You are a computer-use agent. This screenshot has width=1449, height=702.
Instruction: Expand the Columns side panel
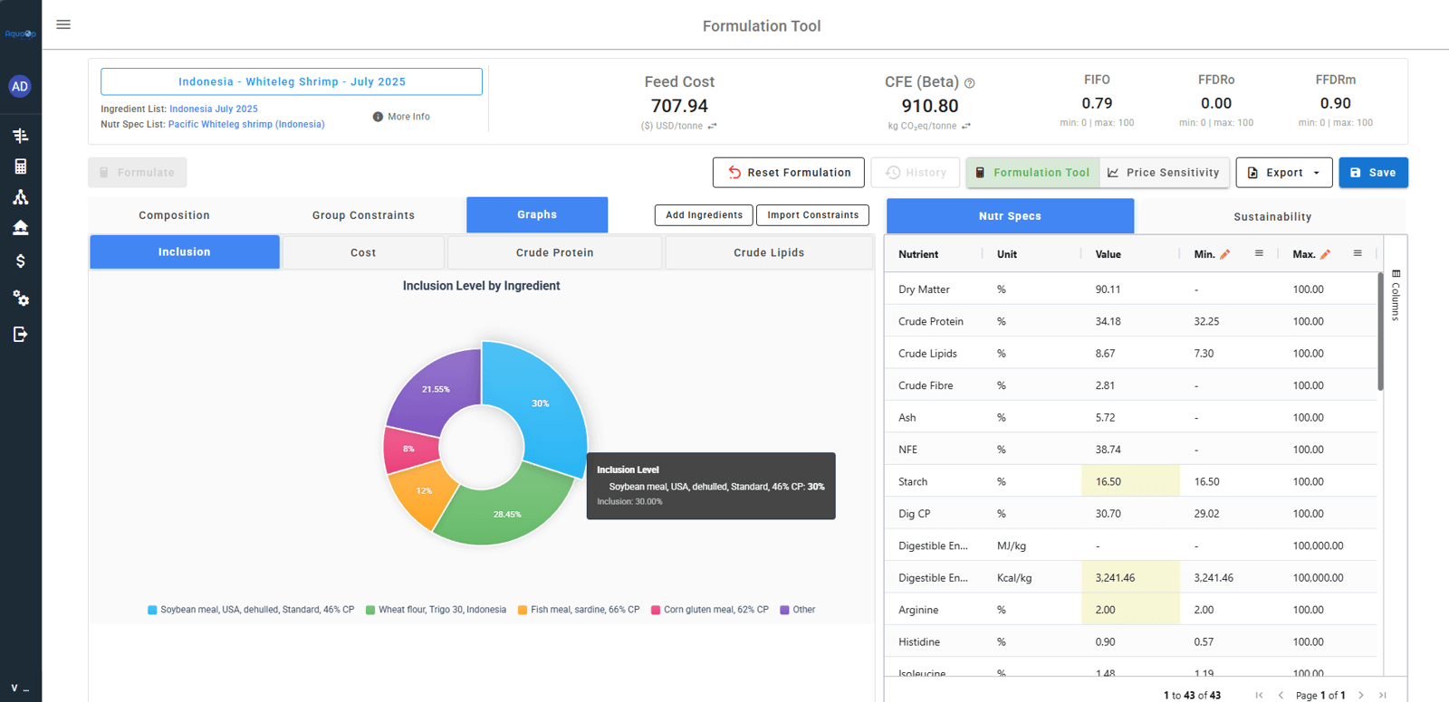pyautogui.click(x=1396, y=294)
